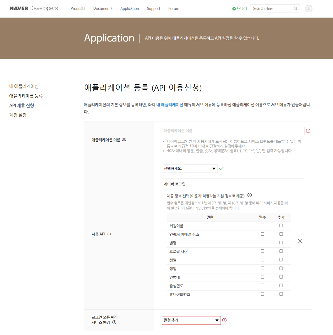Screen dimensions: 333x335
Task: Open the Forum menu
Action: click(x=174, y=9)
